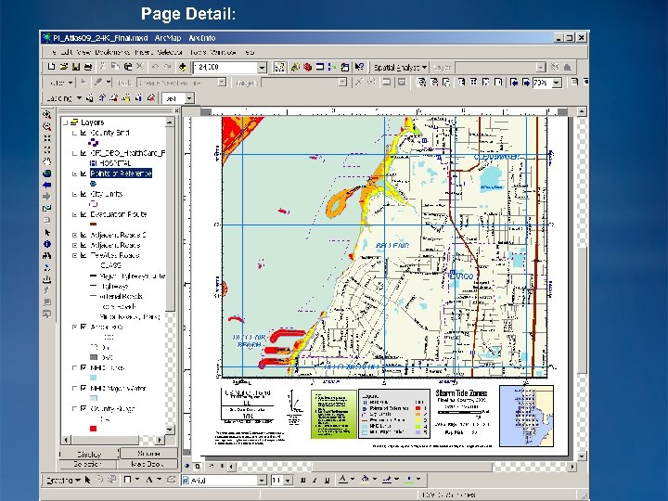Viewport: 668px width, 501px height.
Task: Activate the Identify tool
Action: 47,244
